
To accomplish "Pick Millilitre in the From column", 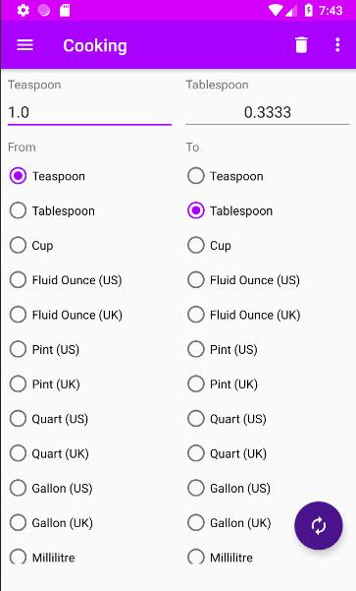I will pyautogui.click(x=42, y=558).
